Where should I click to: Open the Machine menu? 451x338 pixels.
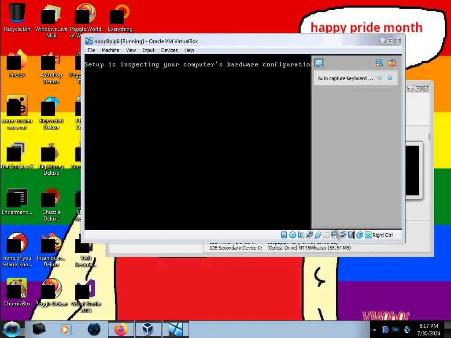pyautogui.click(x=110, y=50)
